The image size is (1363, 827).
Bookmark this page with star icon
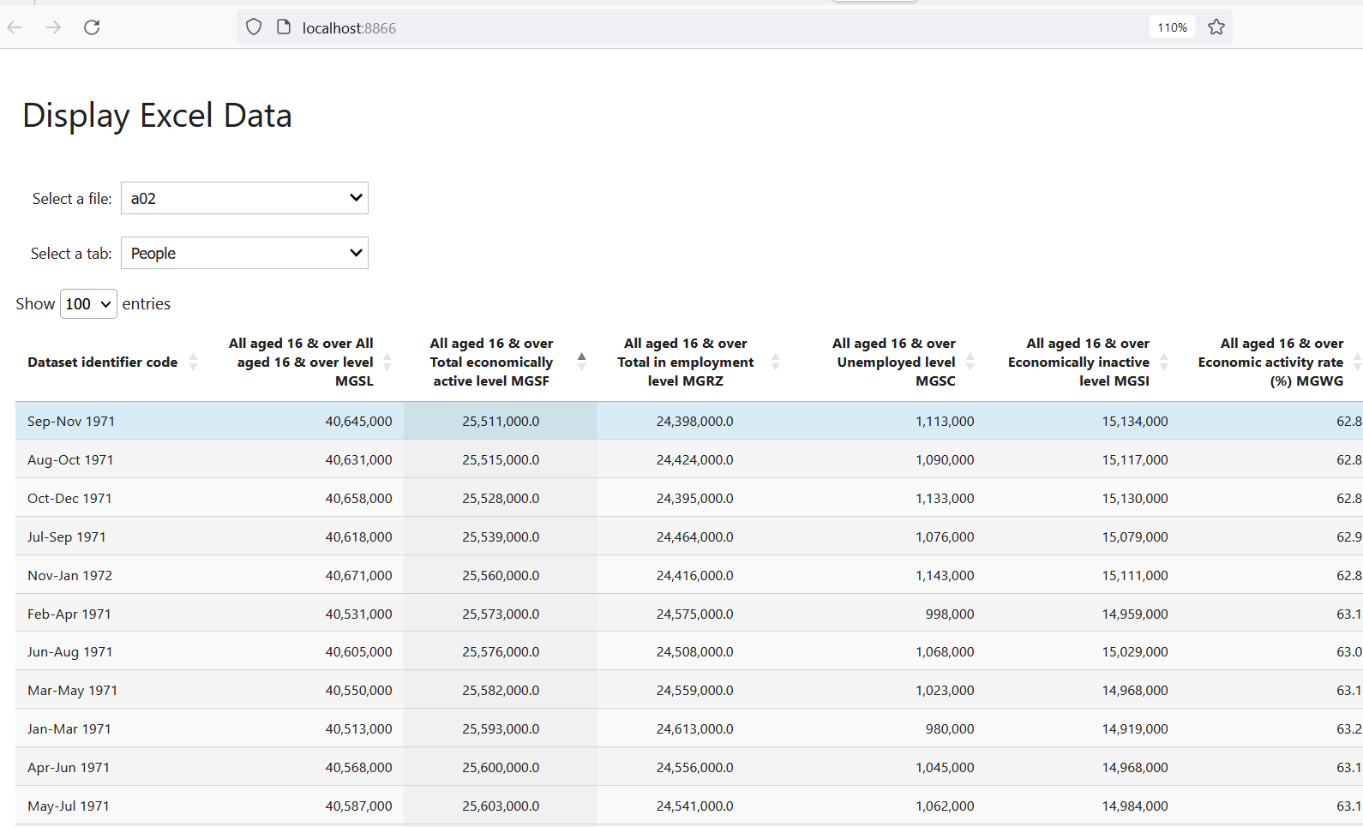click(x=1216, y=27)
